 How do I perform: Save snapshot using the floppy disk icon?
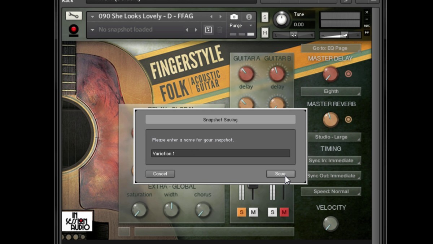click(208, 30)
